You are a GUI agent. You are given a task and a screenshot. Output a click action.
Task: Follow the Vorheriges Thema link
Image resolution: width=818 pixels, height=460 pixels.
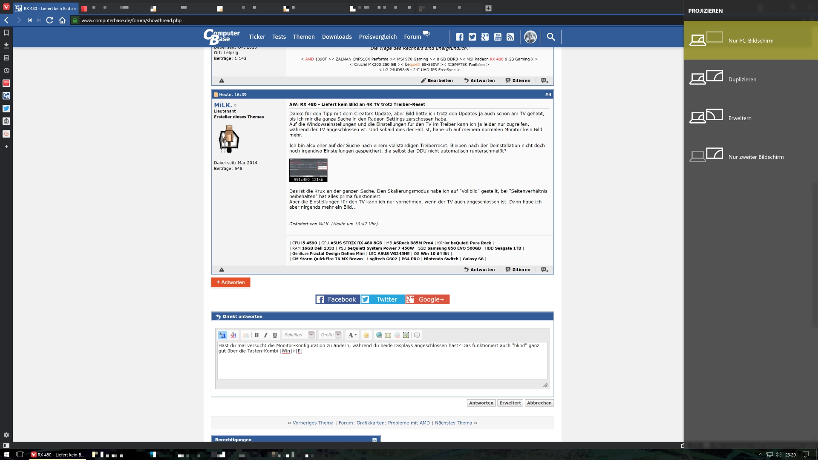point(313,423)
